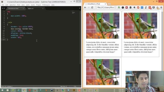Screen dimensions: 164x92
Task: Open the green Hangouts extension icon
Action: point(119,7)
